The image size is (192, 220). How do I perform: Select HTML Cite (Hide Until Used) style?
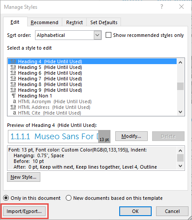(x=92, y=113)
